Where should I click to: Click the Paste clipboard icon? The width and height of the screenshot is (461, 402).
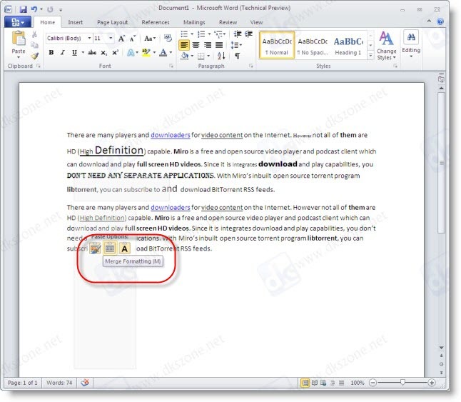click(x=19, y=39)
